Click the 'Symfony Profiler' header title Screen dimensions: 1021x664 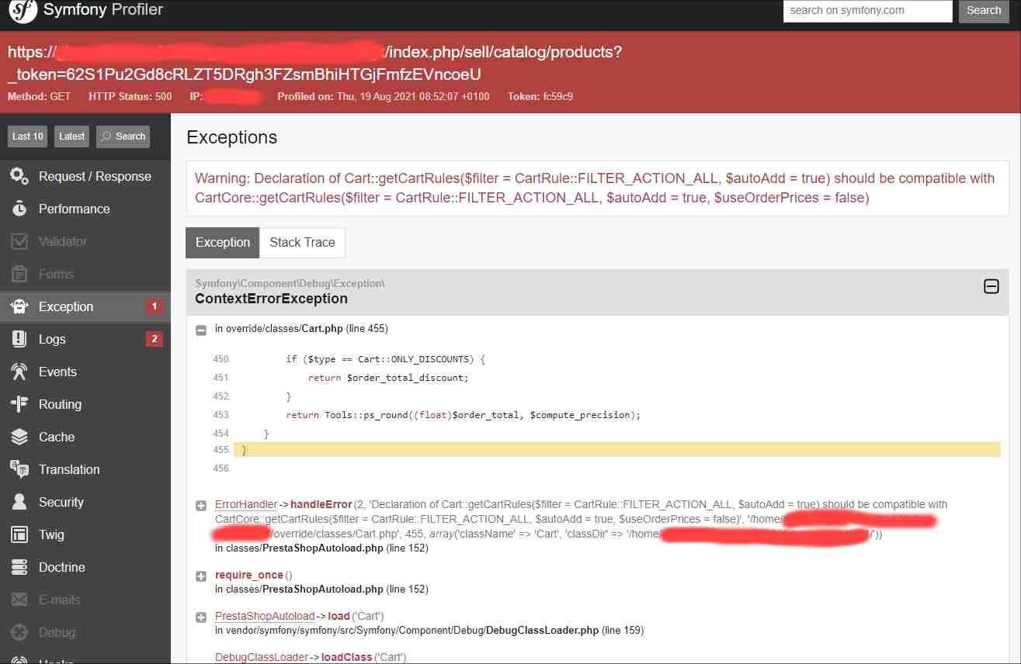tap(103, 11)
